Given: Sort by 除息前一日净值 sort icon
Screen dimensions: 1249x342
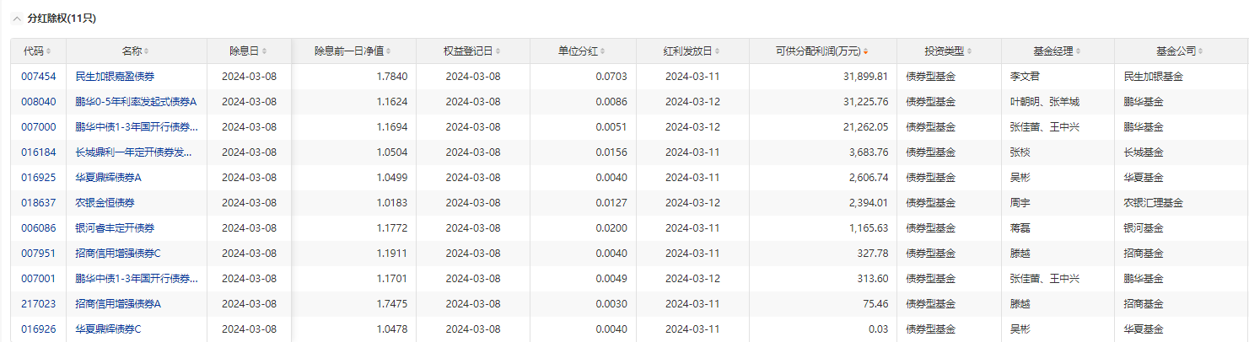Looking at the screenshot, I should coord(389,51).
